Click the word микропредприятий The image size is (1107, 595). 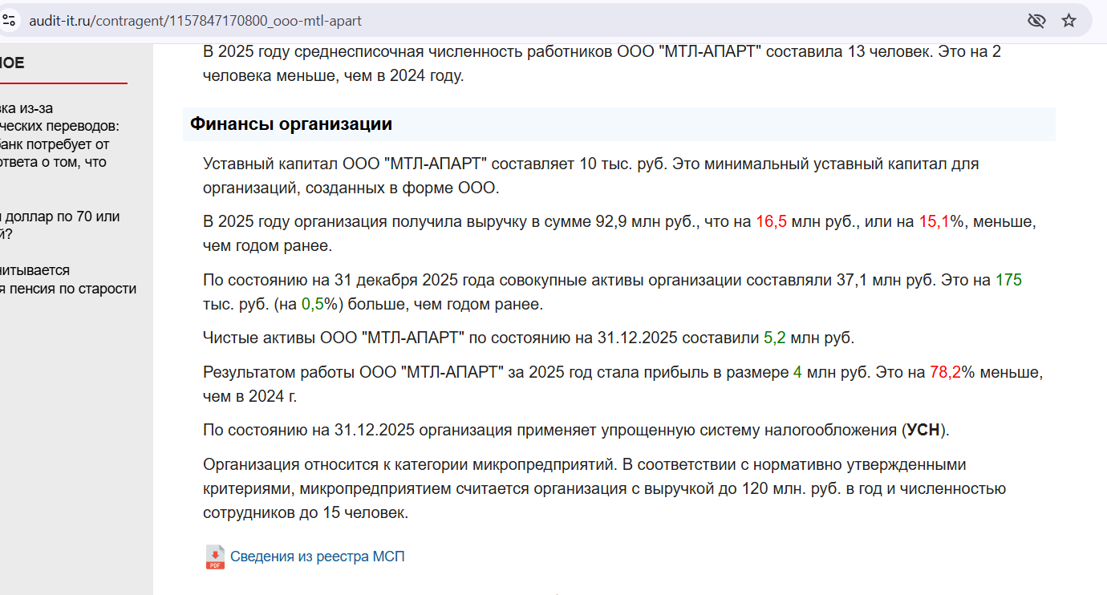pos(544,465)
